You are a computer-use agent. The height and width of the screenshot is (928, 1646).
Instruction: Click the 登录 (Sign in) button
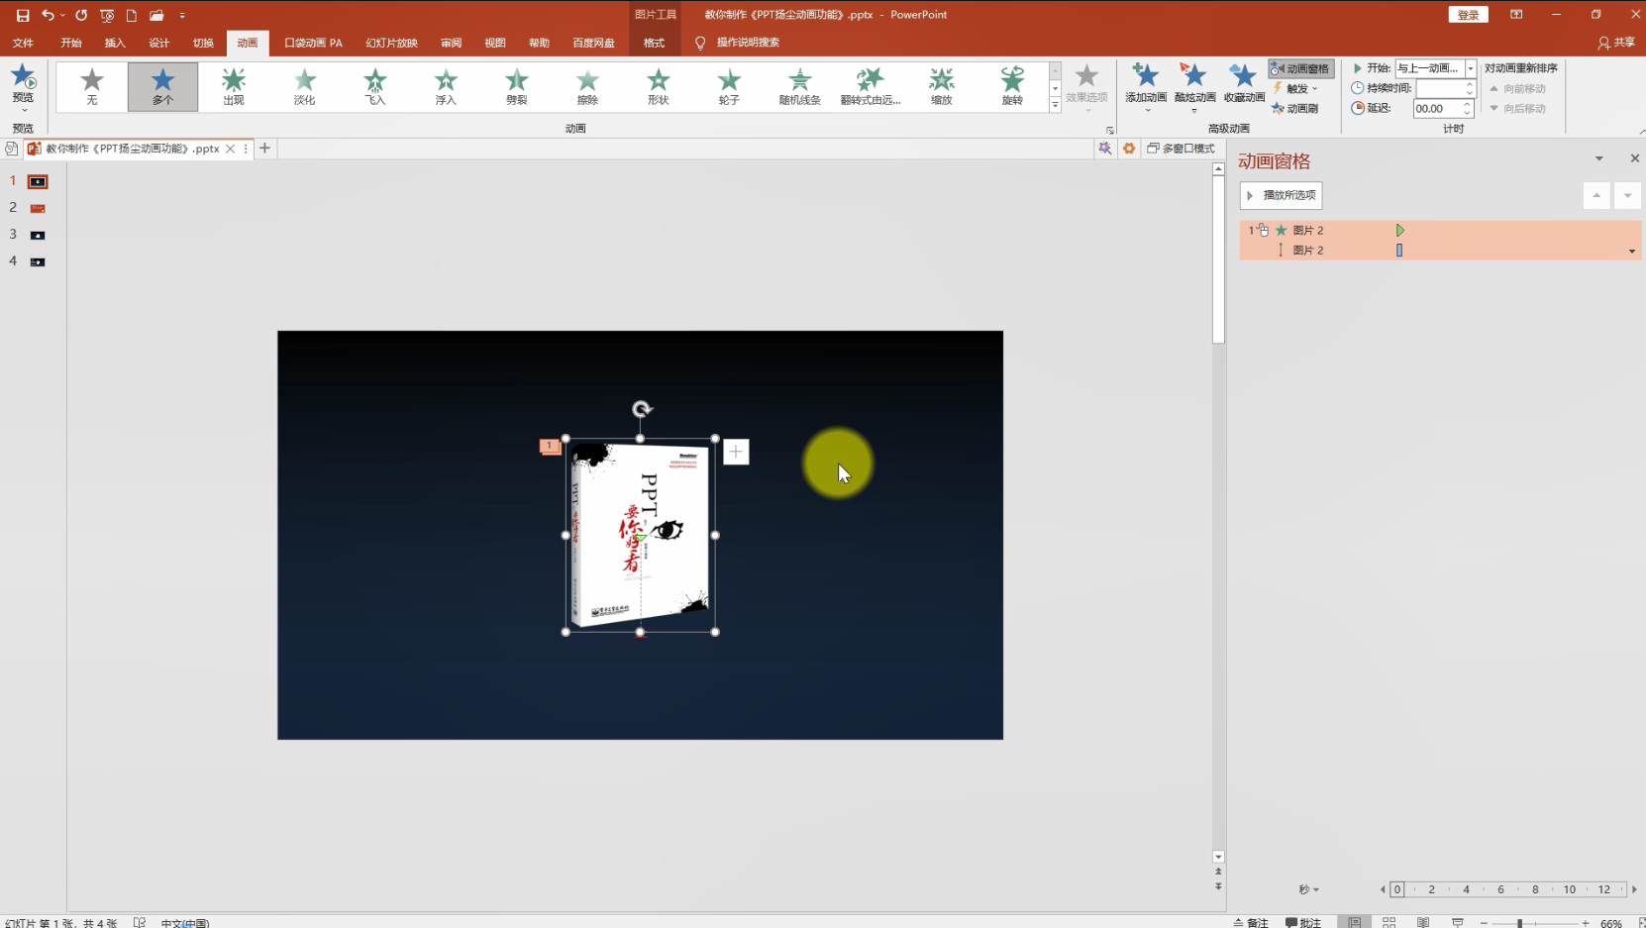click(x=1468, y=15)
